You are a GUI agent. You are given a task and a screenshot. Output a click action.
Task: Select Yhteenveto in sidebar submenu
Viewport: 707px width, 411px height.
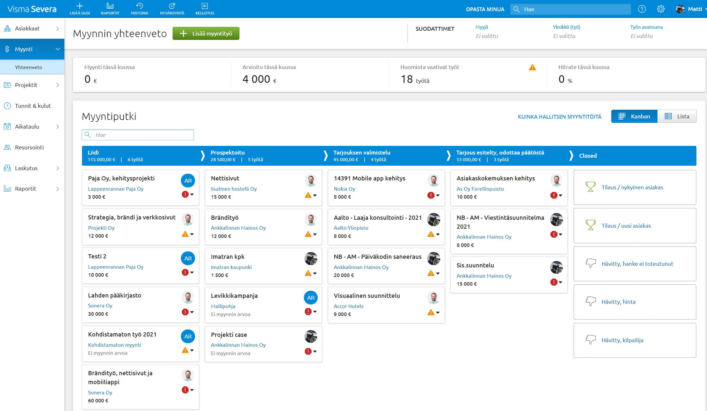(x=32, y=67)
